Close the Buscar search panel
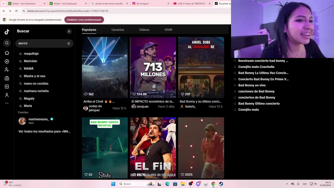334x188 pixels. pos(69,31)
